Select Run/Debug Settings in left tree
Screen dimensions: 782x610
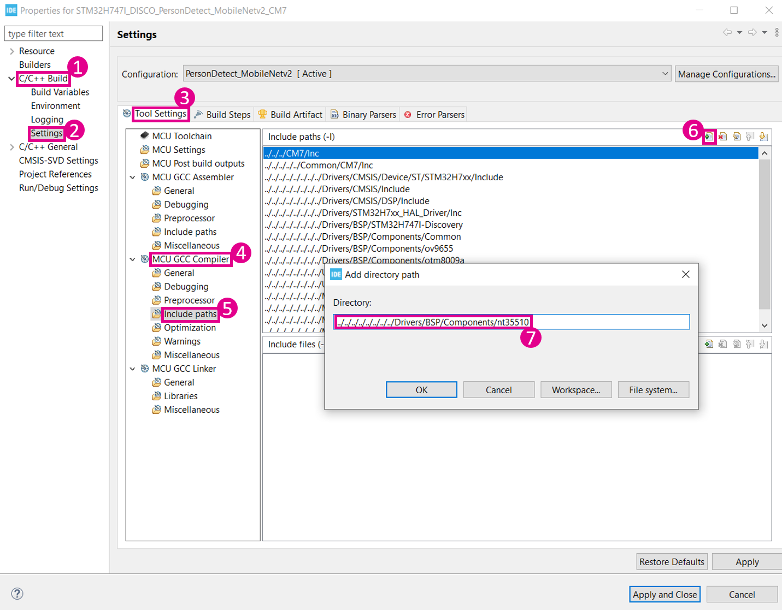[x=58, y=188]
